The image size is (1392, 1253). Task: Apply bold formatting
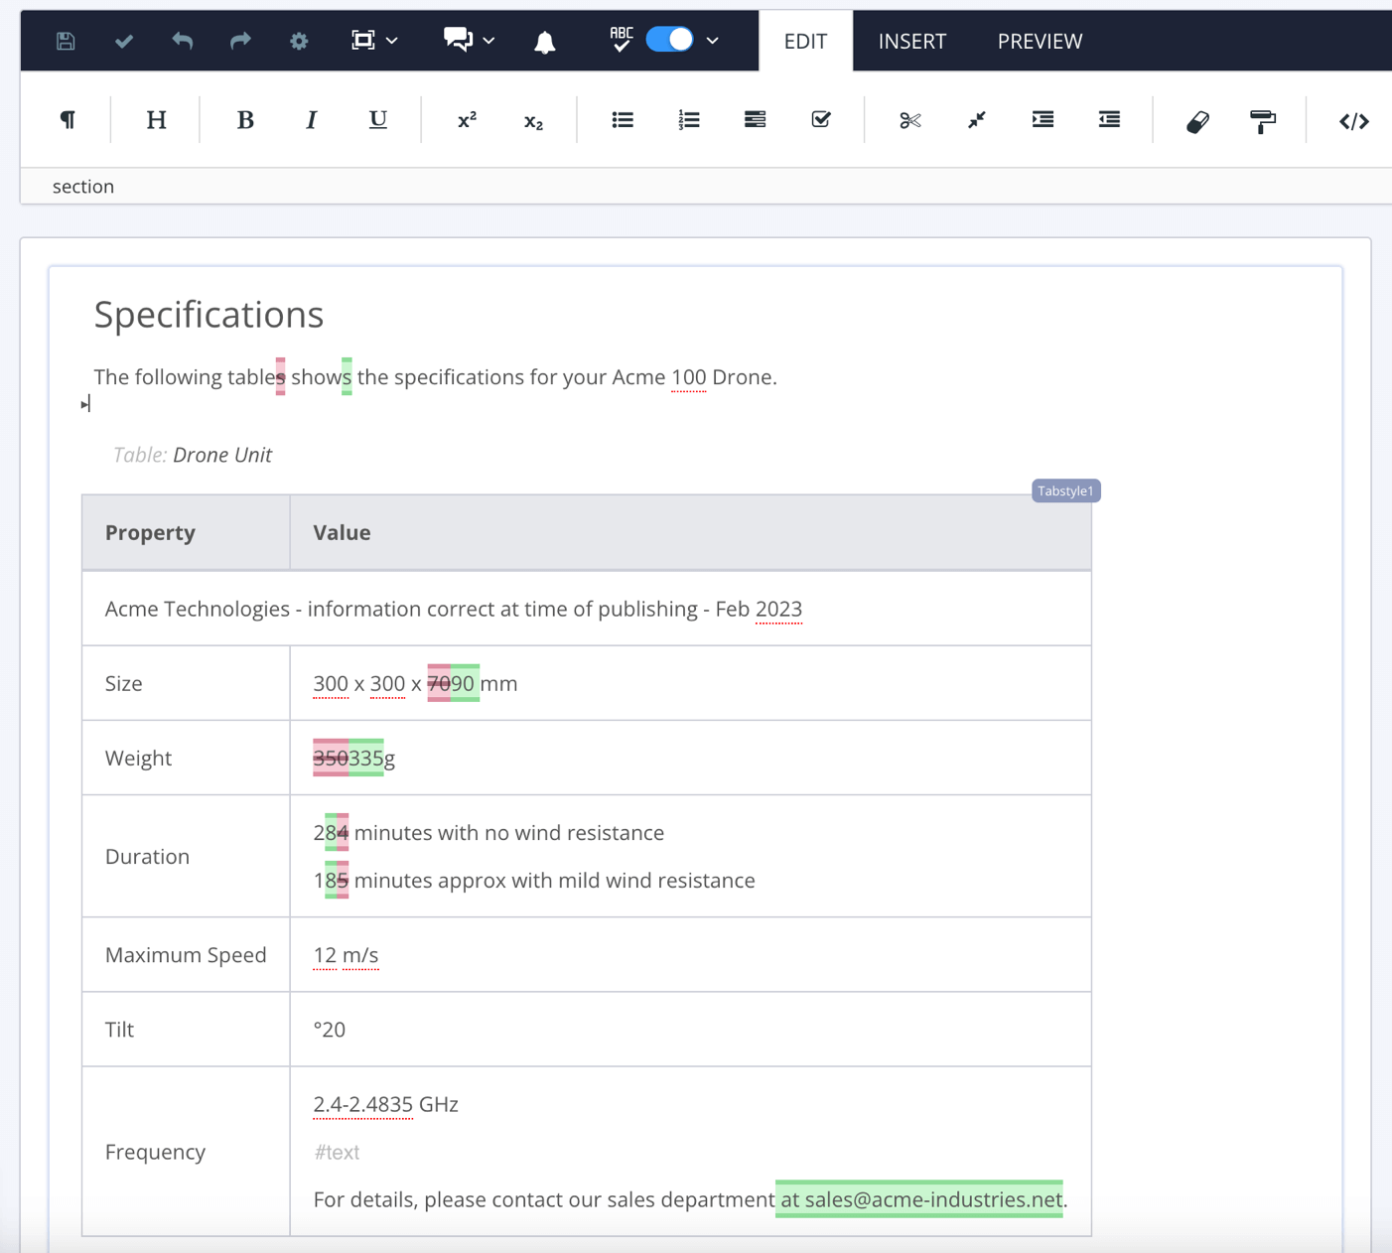tap(245, 119)
